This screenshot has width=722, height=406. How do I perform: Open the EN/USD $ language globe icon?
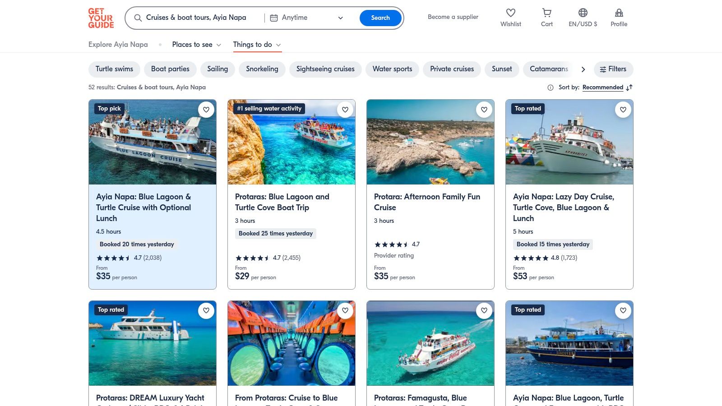pyautogui.click(x=583, y=13)
